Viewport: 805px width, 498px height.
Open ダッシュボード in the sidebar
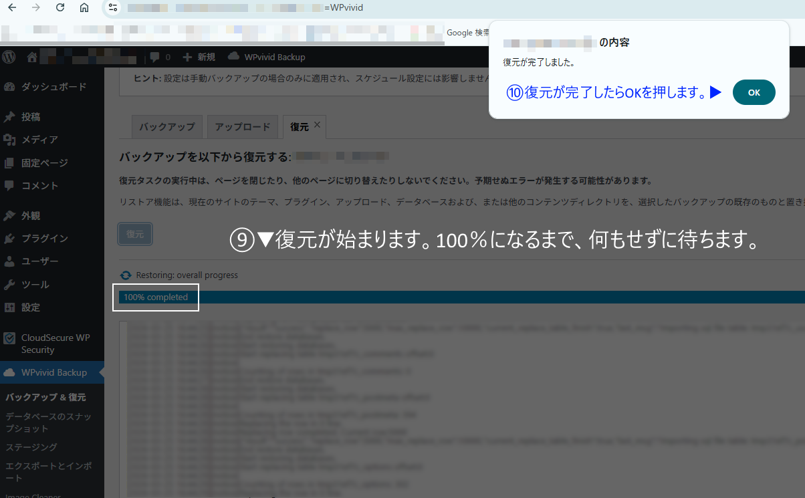(53, 87)
